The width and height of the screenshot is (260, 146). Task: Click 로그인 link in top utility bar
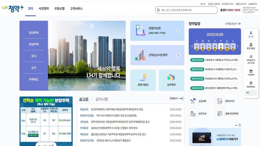point(203,4)
